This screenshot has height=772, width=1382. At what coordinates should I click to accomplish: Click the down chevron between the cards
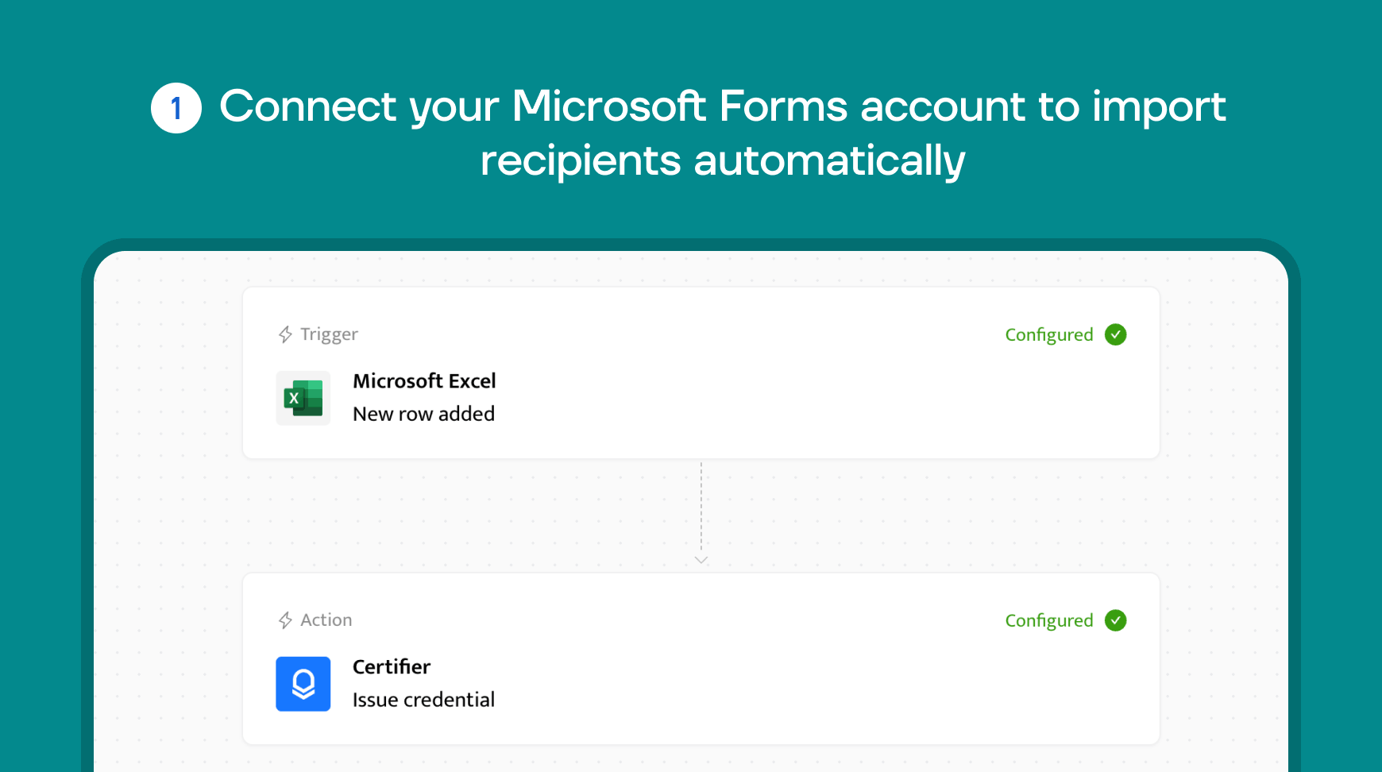pos(701,560)
